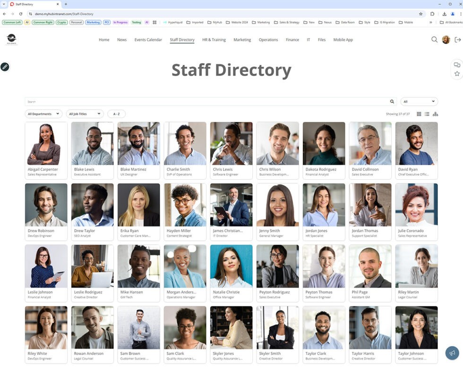Switch to list view

[427, 114]
